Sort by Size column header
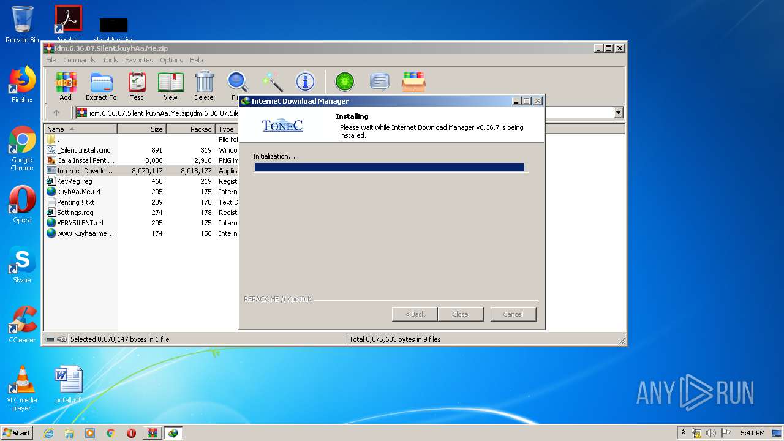Viewport: 784px width, 441px height. [x=141, y=129]
